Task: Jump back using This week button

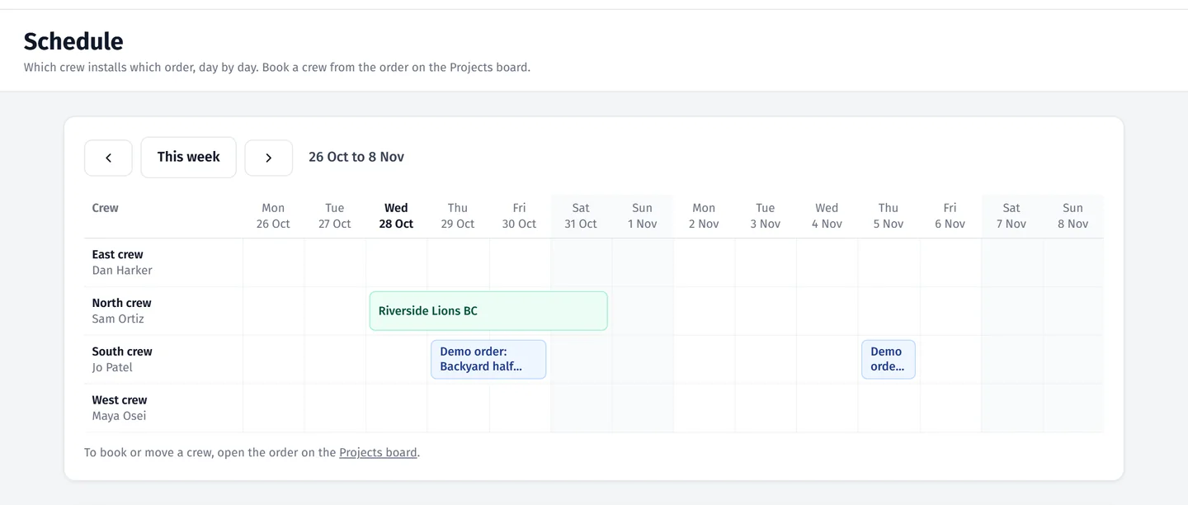Action: (x=188, y=157)
